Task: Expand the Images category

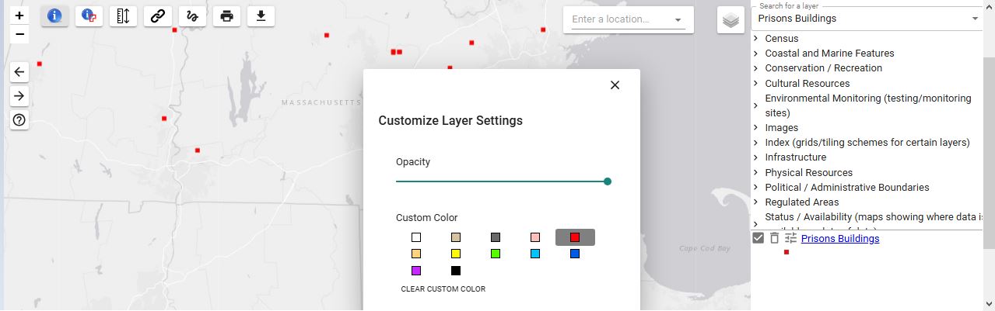Action: [x=755, y=128]
